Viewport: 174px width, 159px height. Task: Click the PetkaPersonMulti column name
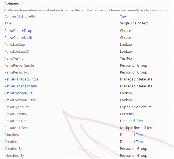[18, 72]
